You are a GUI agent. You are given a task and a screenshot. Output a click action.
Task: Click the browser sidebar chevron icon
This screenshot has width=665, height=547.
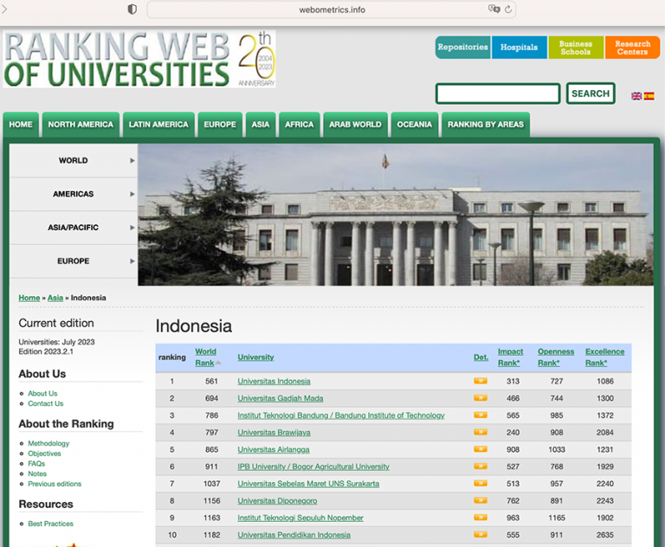pos(4,10)
